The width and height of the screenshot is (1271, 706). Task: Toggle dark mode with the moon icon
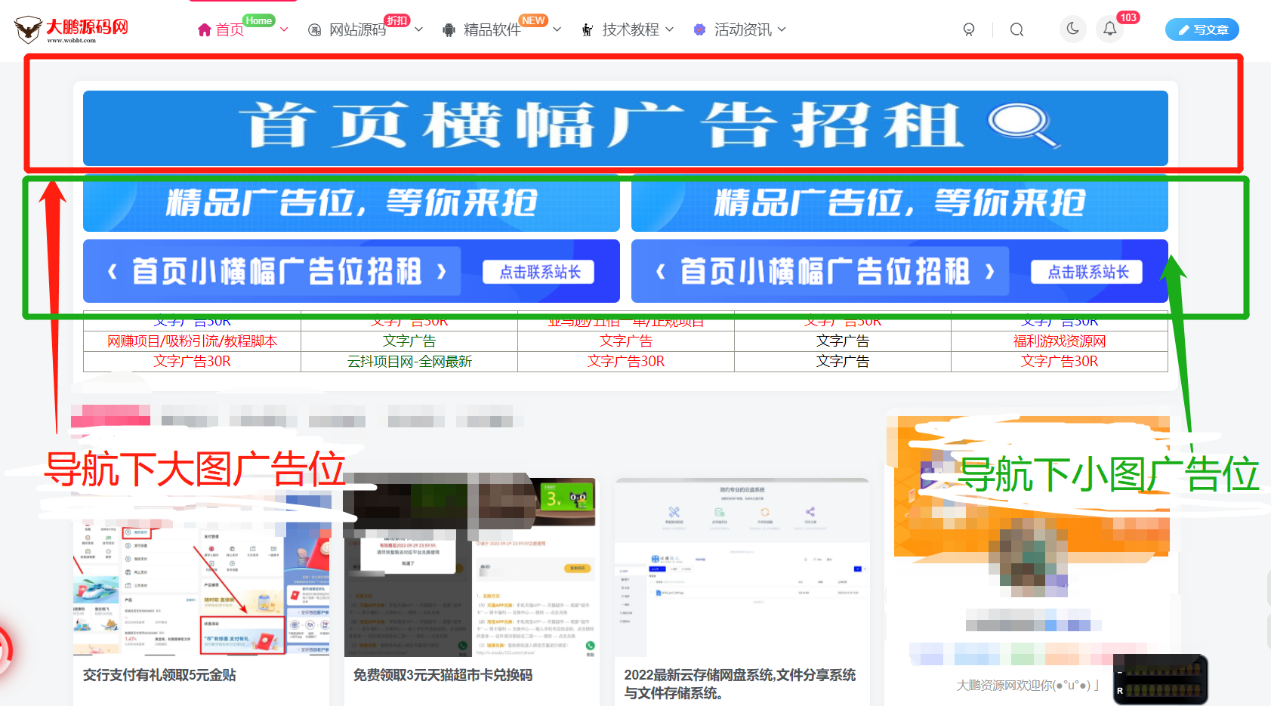tap(1072, 29)
